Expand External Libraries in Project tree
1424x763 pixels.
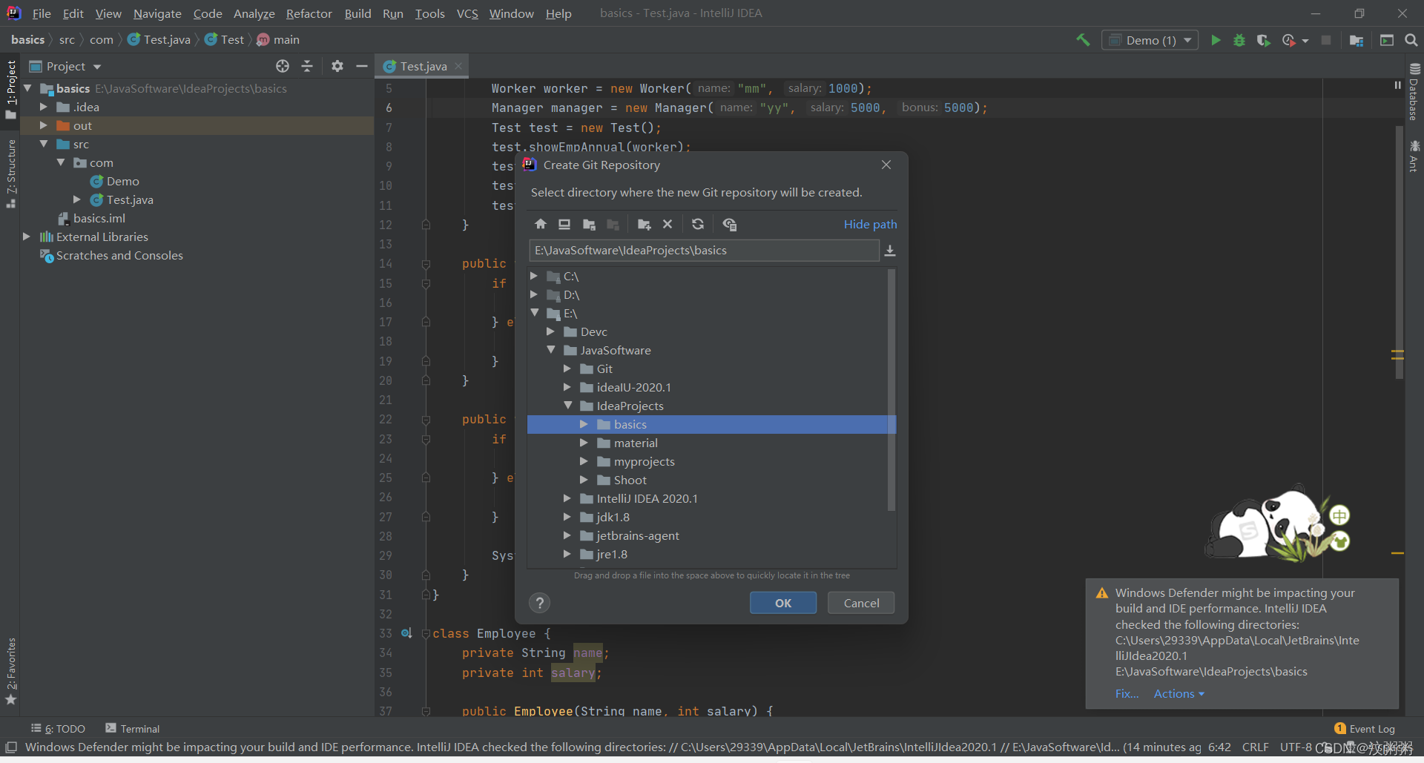coord(26,237)
